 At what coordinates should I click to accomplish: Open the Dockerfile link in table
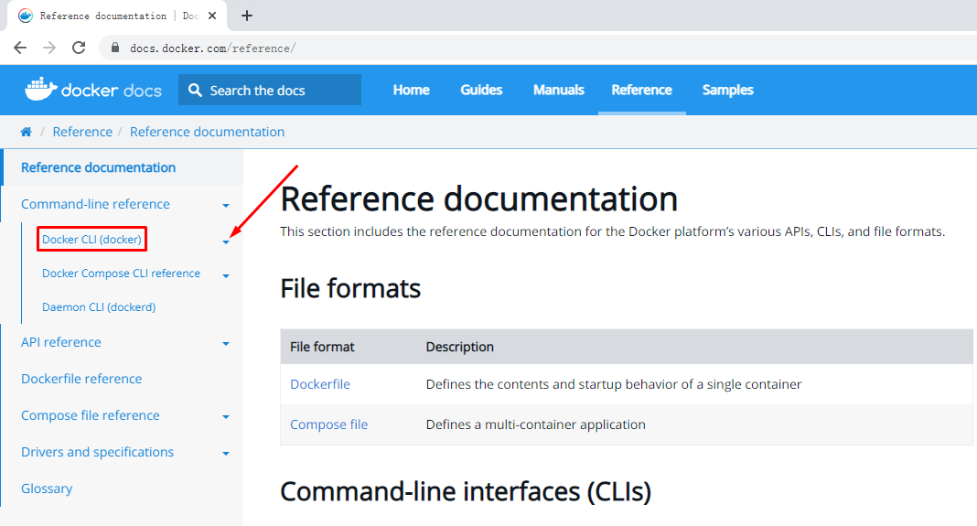[x=320, y=384]
